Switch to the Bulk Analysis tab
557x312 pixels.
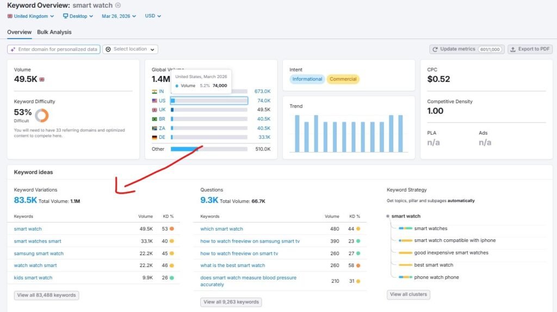tap(54, 32)
